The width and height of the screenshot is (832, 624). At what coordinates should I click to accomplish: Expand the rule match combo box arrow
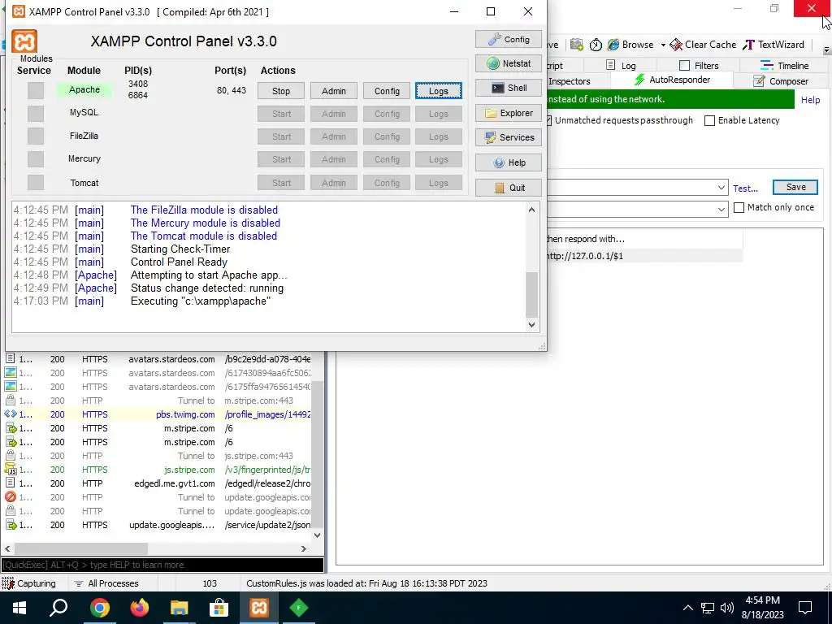click(x=721, y=188)
